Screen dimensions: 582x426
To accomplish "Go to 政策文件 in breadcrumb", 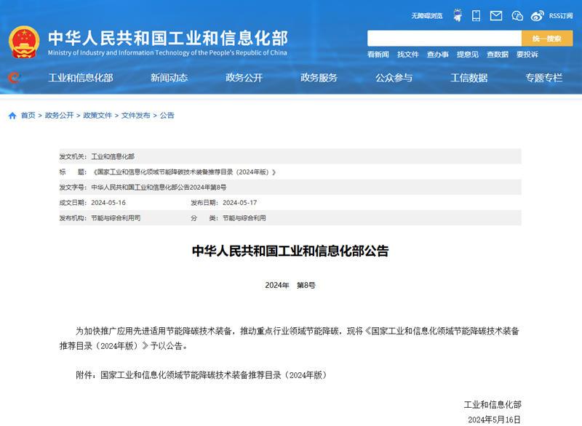I will (x=97, y=116).
